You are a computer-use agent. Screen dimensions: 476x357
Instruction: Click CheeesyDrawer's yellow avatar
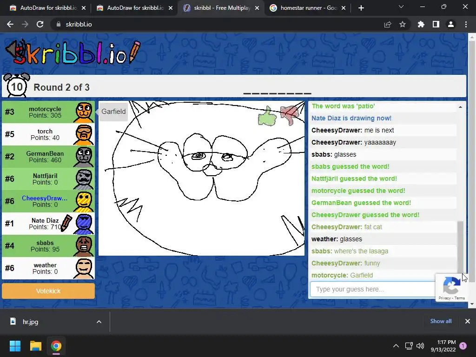84,201
